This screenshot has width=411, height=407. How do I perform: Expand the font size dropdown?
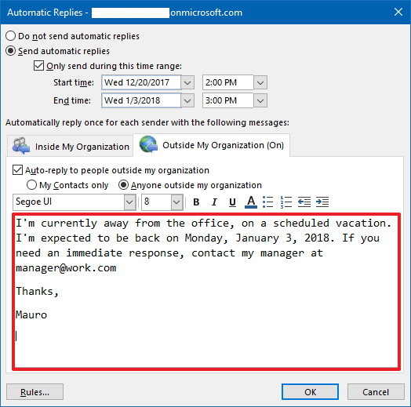177,202
